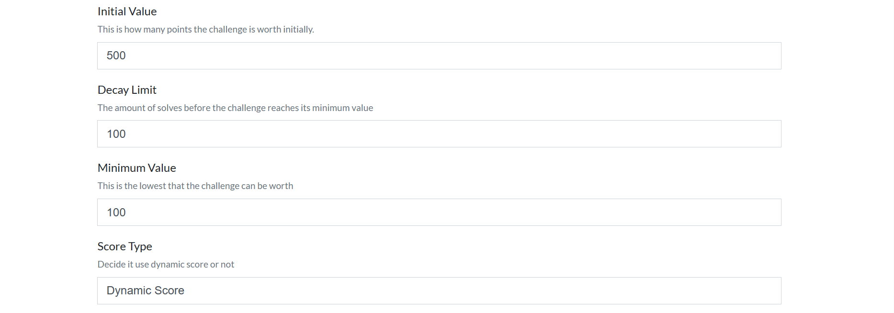Image resolution: width=894 pixels, height=313 pixels.
Task: Click the amount of solves description text
Action: [x=235, y=108]
